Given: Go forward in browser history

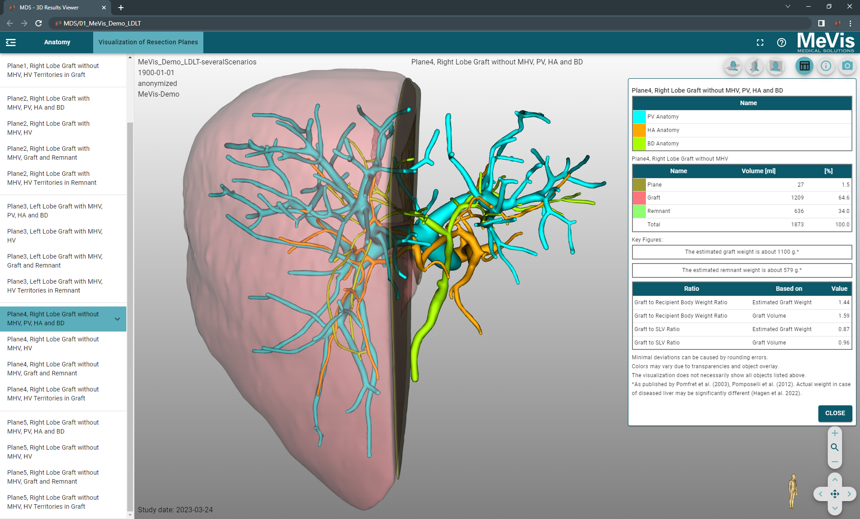Looking at the screenshot, I should tap(24, 23).
